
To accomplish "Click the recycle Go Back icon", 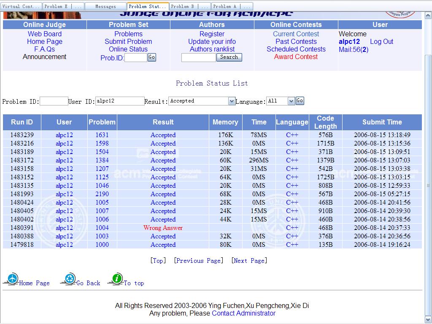I will coord(70,279).
